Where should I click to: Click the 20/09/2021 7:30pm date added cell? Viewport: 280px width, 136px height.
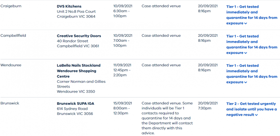point(208,106)
